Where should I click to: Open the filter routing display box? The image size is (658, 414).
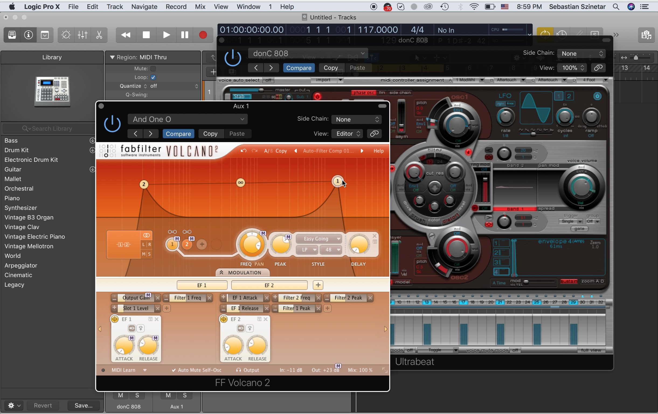(x=123, y=244)
